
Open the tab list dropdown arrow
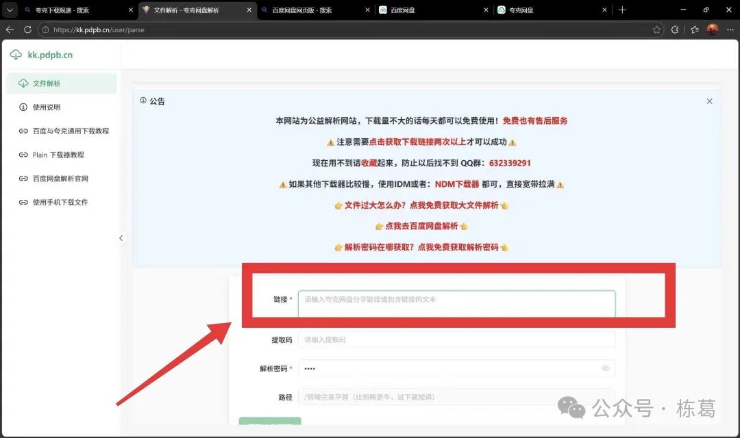pos(10,10)
